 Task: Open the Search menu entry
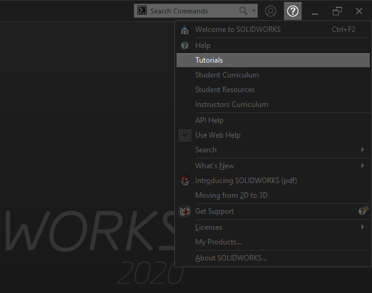(x=206, y=150)
